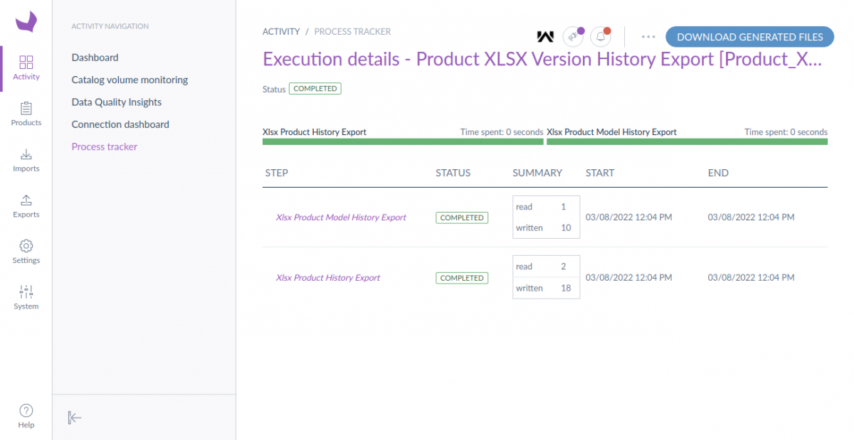Image resolution: width=854 pixels, height=440 pixels.
Task: Click the STATUS column header
Action: pyautogui.click(x=453, y=173)
